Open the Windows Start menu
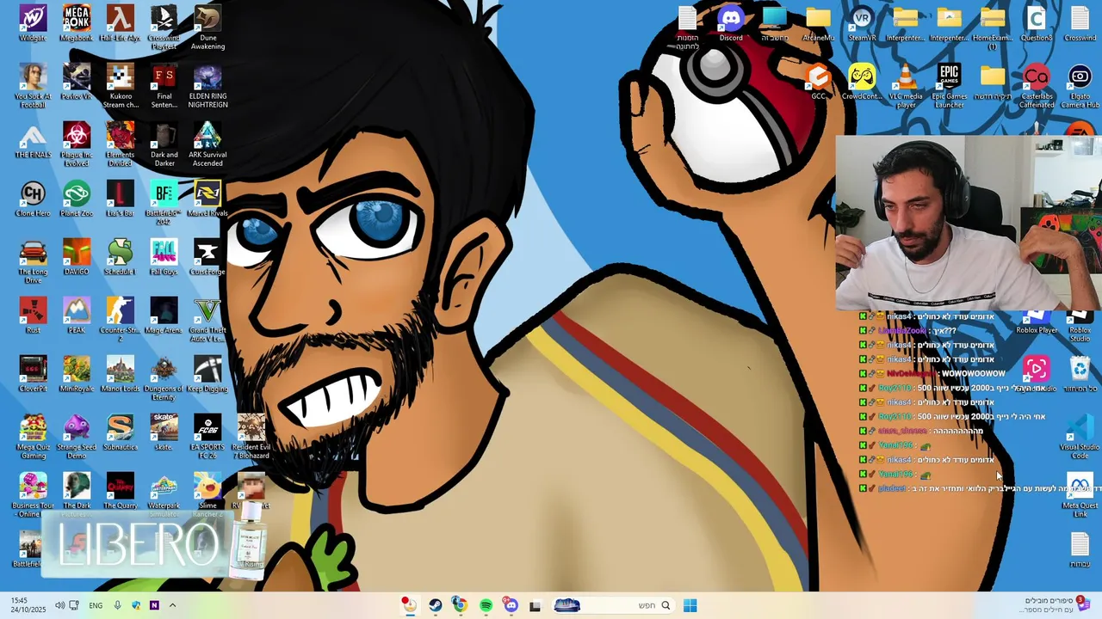 [x=690, y=606]
